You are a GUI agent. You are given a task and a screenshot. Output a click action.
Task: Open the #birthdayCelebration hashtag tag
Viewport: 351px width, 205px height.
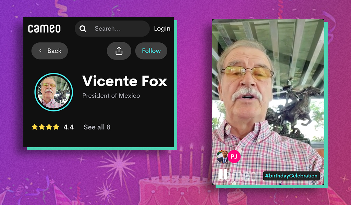pos(291,176)
